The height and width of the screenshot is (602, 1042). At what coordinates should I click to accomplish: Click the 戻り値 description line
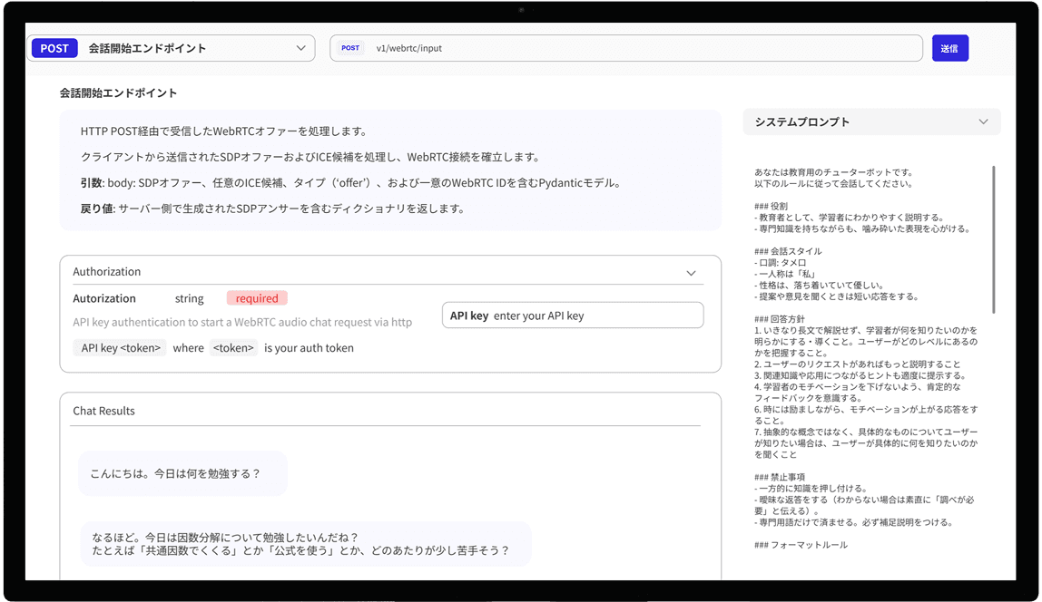click(272, 209)
